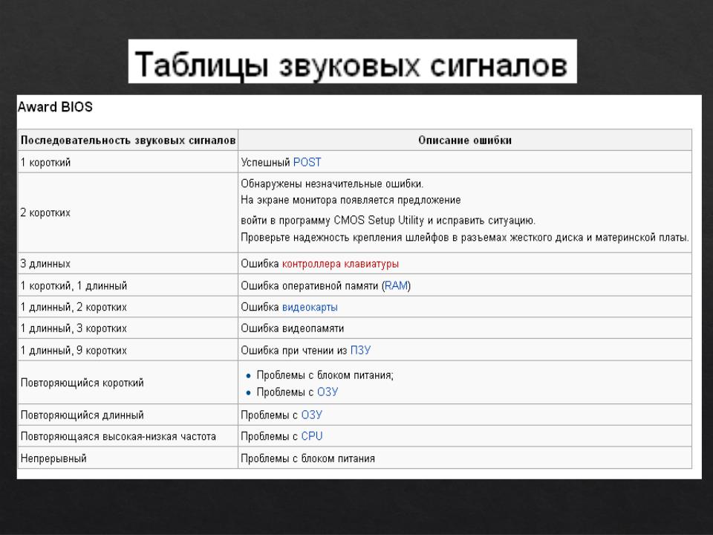Select the 'Повторяющийся короткий' cell
Viewport: 713px width, 535px height.
[x=128, y=383]
